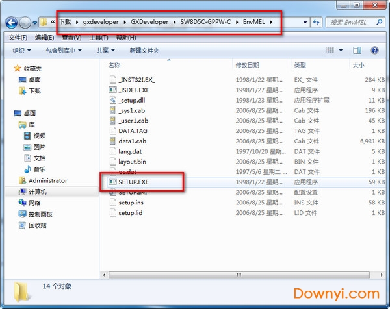Viewport: 390px width, 309px height.
Task: Open 控制面板 from the navigation pane
Action: tap(40, 214)
